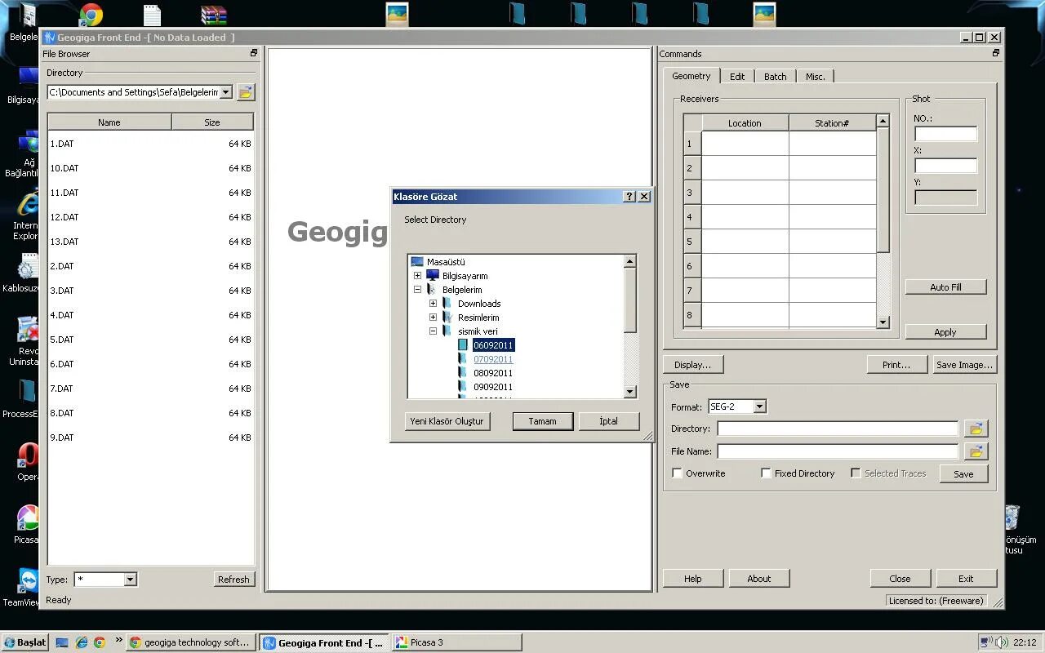Select file 10.DAT in list
1045x653 pixels.
coord(150,168)
